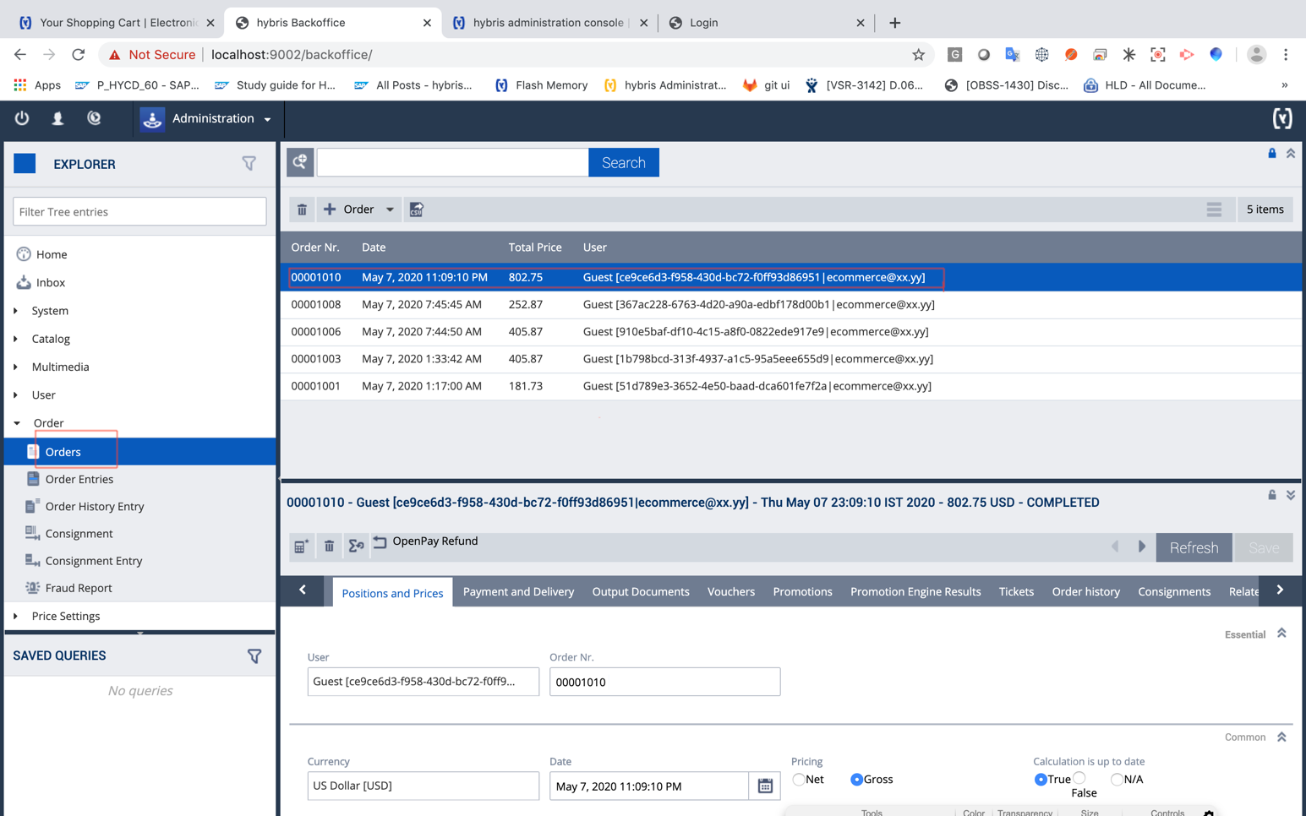Click the list view mode icon
The width and height of the screenshot is (1306, 816).
point(1214,209)
